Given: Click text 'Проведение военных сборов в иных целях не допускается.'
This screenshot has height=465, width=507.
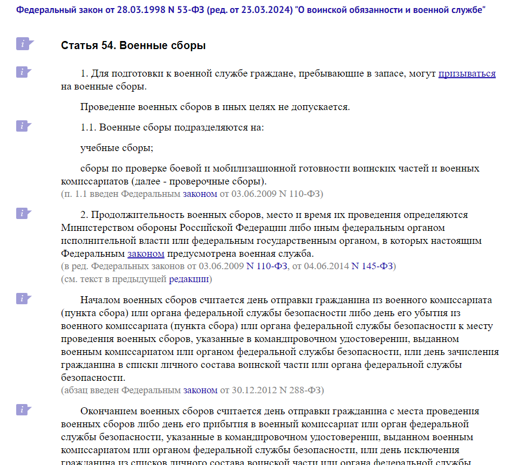Looking at the screenshot, I should (x=215, y=107).
